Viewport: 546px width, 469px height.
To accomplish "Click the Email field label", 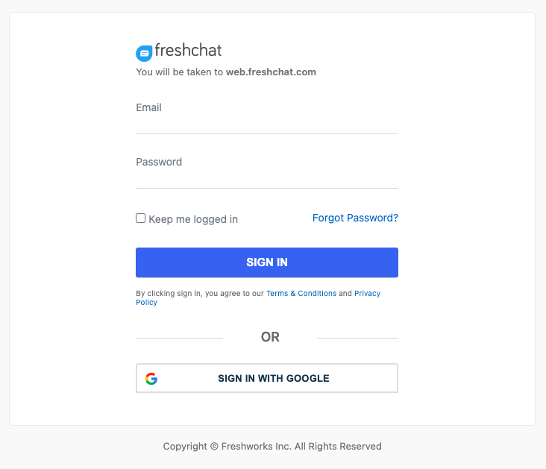I will (148, 107).
